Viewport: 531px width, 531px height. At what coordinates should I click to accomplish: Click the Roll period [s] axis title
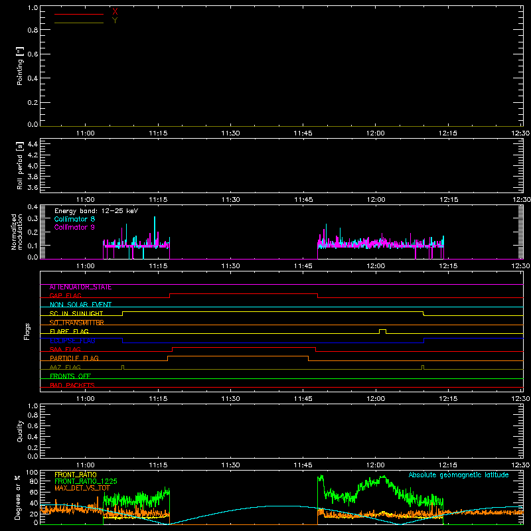coord(20,165)
